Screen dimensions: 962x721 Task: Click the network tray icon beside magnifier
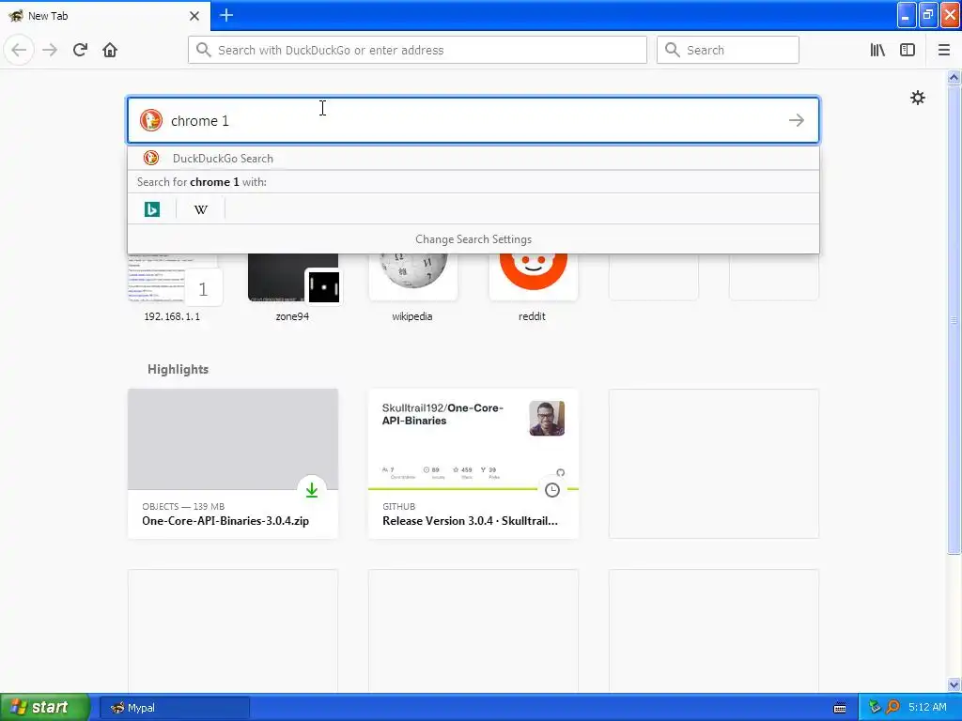click(875, 708)
